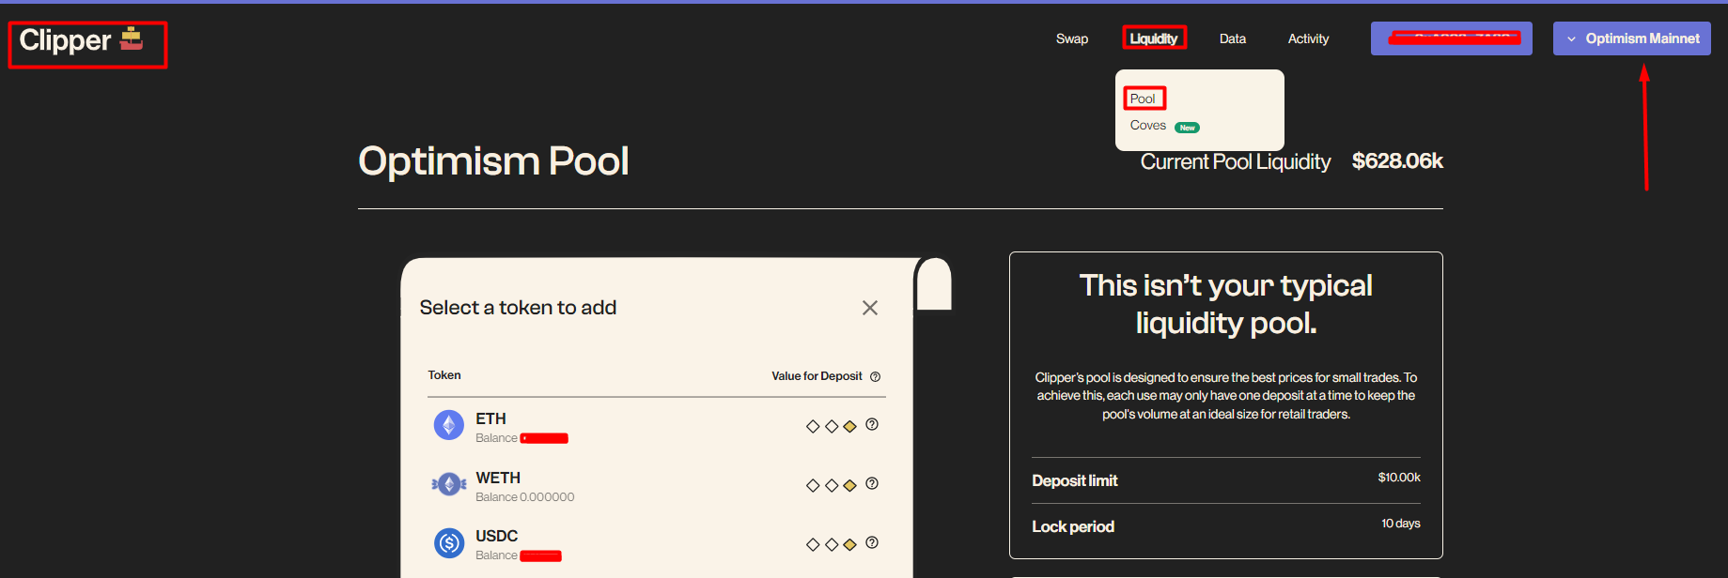Click the Clipper brand name text

(65, 40)
